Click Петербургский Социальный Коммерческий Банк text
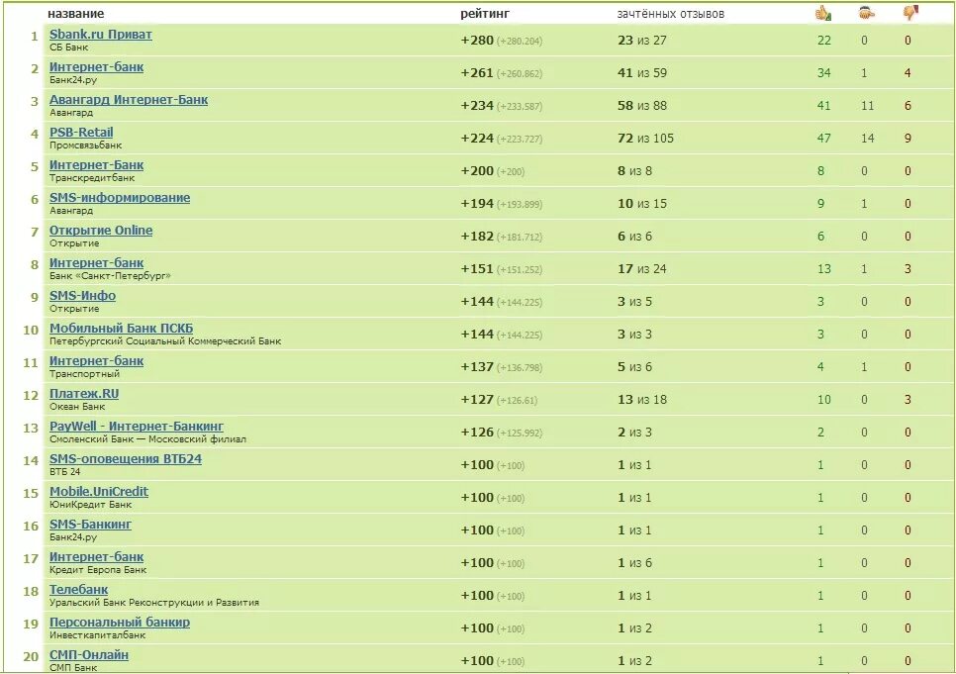This screenshot has width=956, height=674. coord(165,341)
